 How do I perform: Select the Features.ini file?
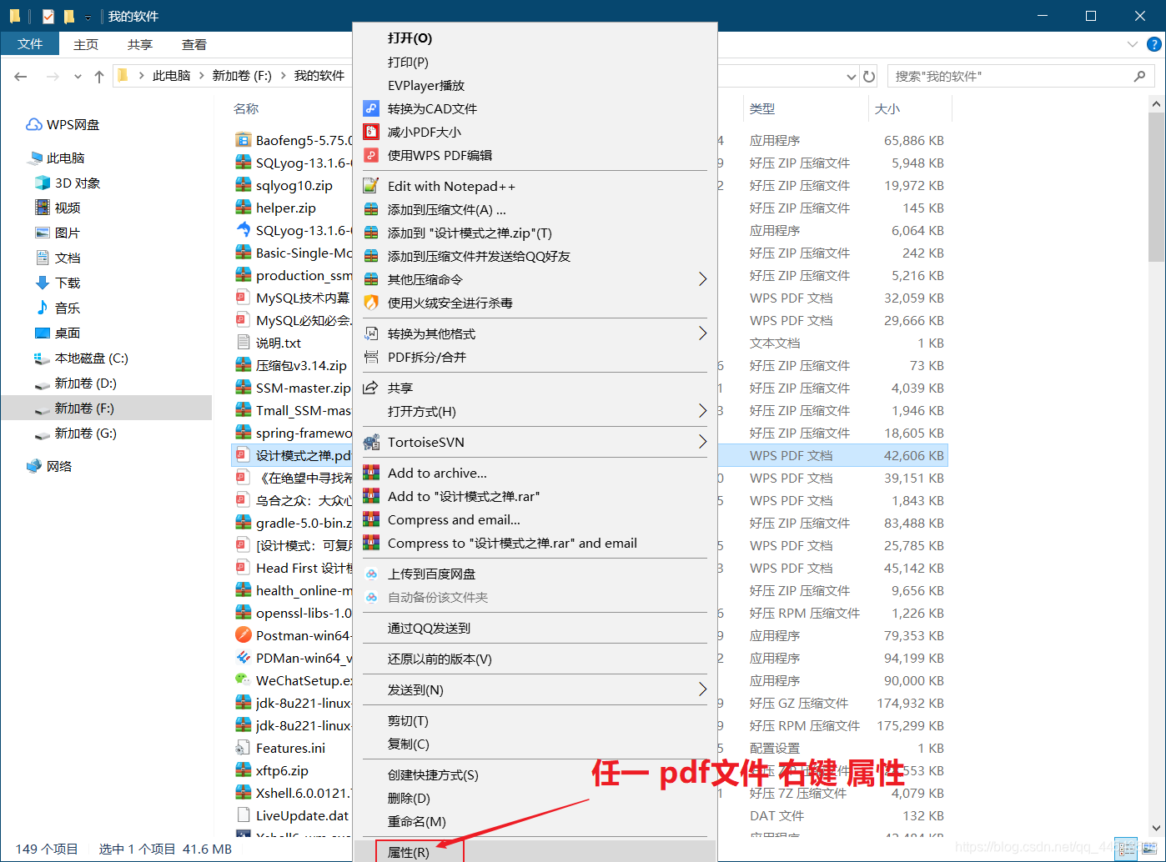(x=290, y=748)
